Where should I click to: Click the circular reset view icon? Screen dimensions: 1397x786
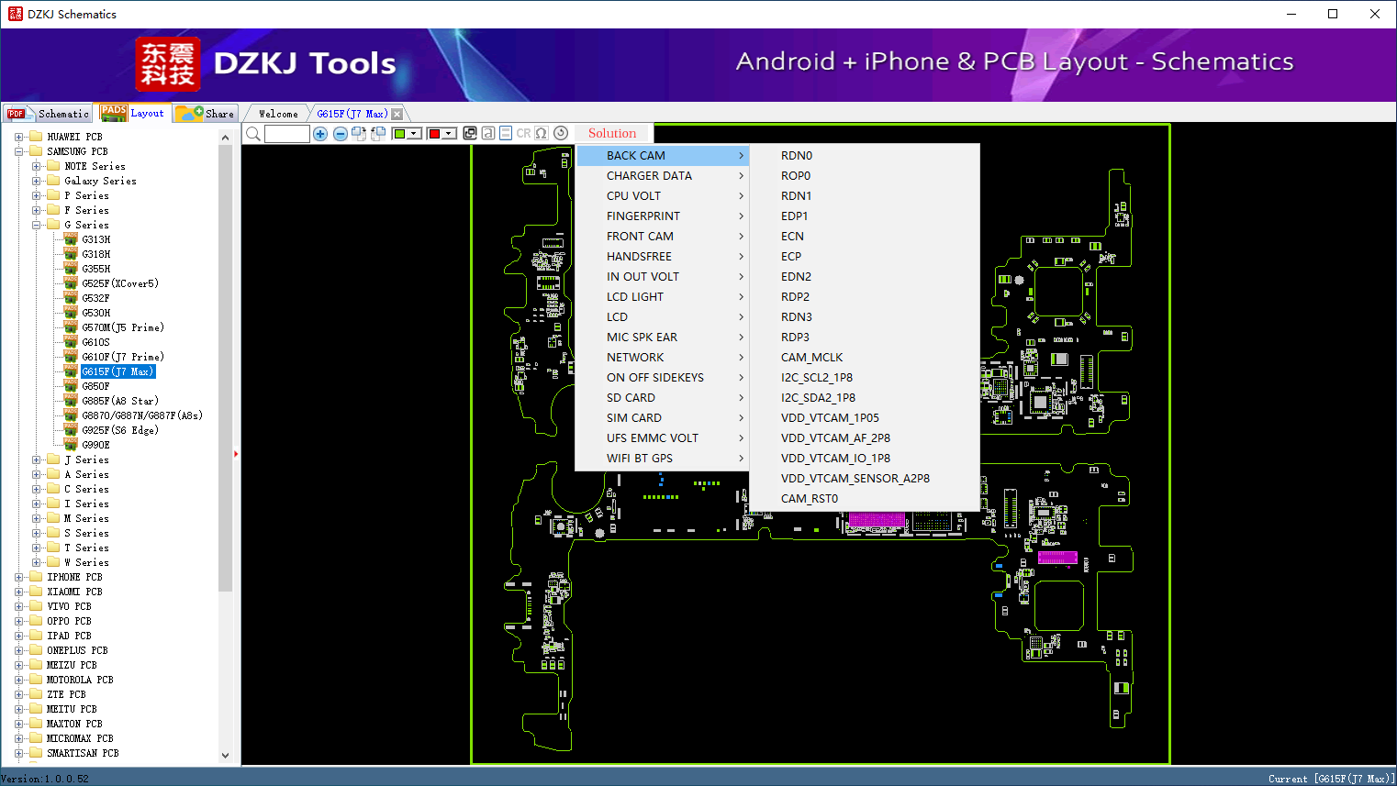click(561, 133)
